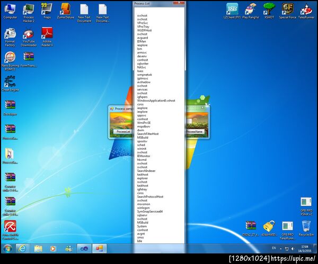Click the volume speaker tray icon
The width and height of the screenshot is (318, 264).
293,249
